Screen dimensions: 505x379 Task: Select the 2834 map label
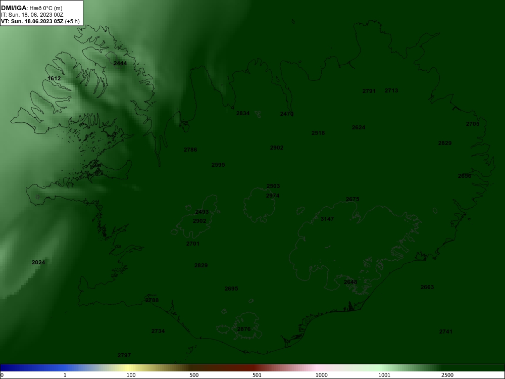tap(243, 113)
